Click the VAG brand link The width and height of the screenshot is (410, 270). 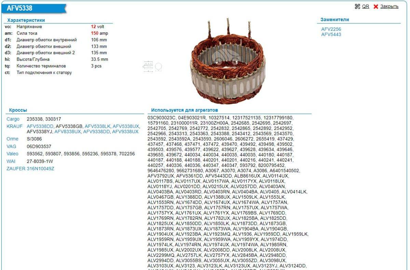(x=12, y=146)
